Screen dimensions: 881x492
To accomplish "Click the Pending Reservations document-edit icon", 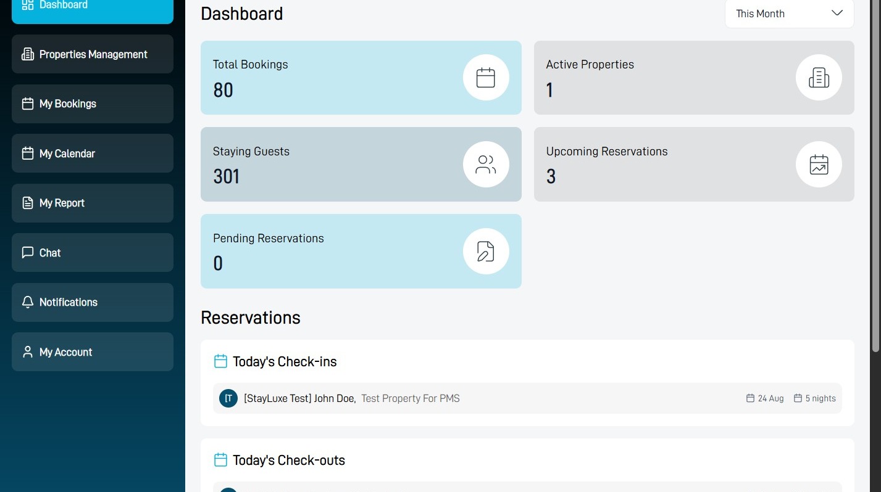I will point(486,252).
